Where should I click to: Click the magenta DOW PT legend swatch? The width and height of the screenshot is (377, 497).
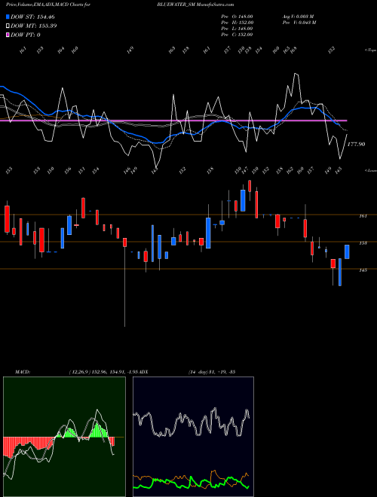click(8, 35)
